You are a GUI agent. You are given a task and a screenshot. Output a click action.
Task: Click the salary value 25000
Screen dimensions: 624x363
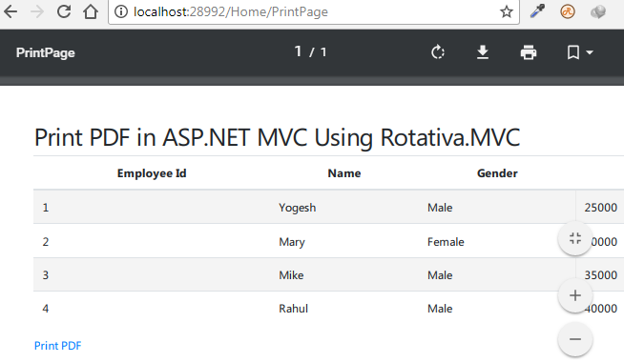(x=600, y=208)
